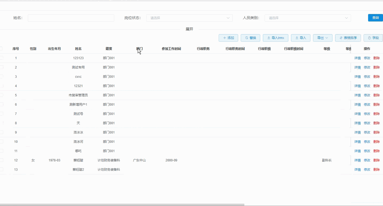
Task: Click the 替换 (Replace) refresh icon
Action: coord(250,38)
